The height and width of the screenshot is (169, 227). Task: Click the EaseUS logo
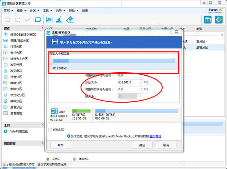(x=215, y=11)
